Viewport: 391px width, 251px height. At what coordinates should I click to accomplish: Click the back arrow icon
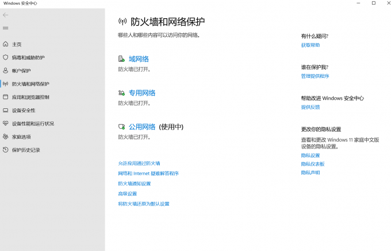pos(6,15)
